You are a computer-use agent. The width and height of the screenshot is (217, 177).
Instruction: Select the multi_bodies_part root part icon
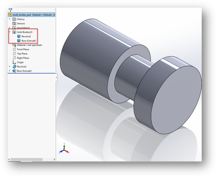(x=10, y=15)
